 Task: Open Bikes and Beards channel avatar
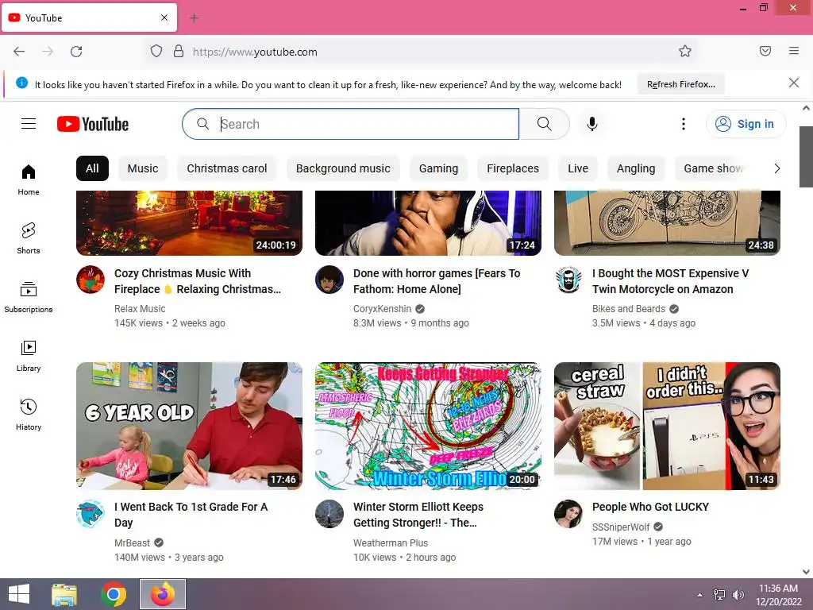click(x=568, y=280)
